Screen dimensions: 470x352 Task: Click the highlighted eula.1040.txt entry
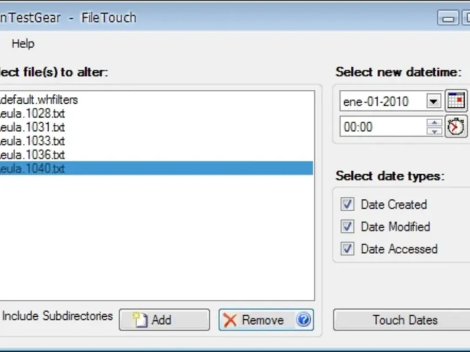pyautogui.click(x=33, y=168)
